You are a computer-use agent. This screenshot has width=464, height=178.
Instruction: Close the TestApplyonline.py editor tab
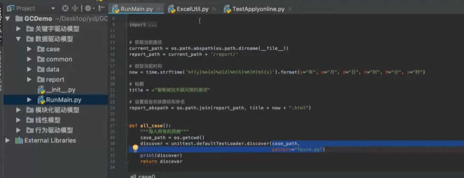[x=290, y=9]
